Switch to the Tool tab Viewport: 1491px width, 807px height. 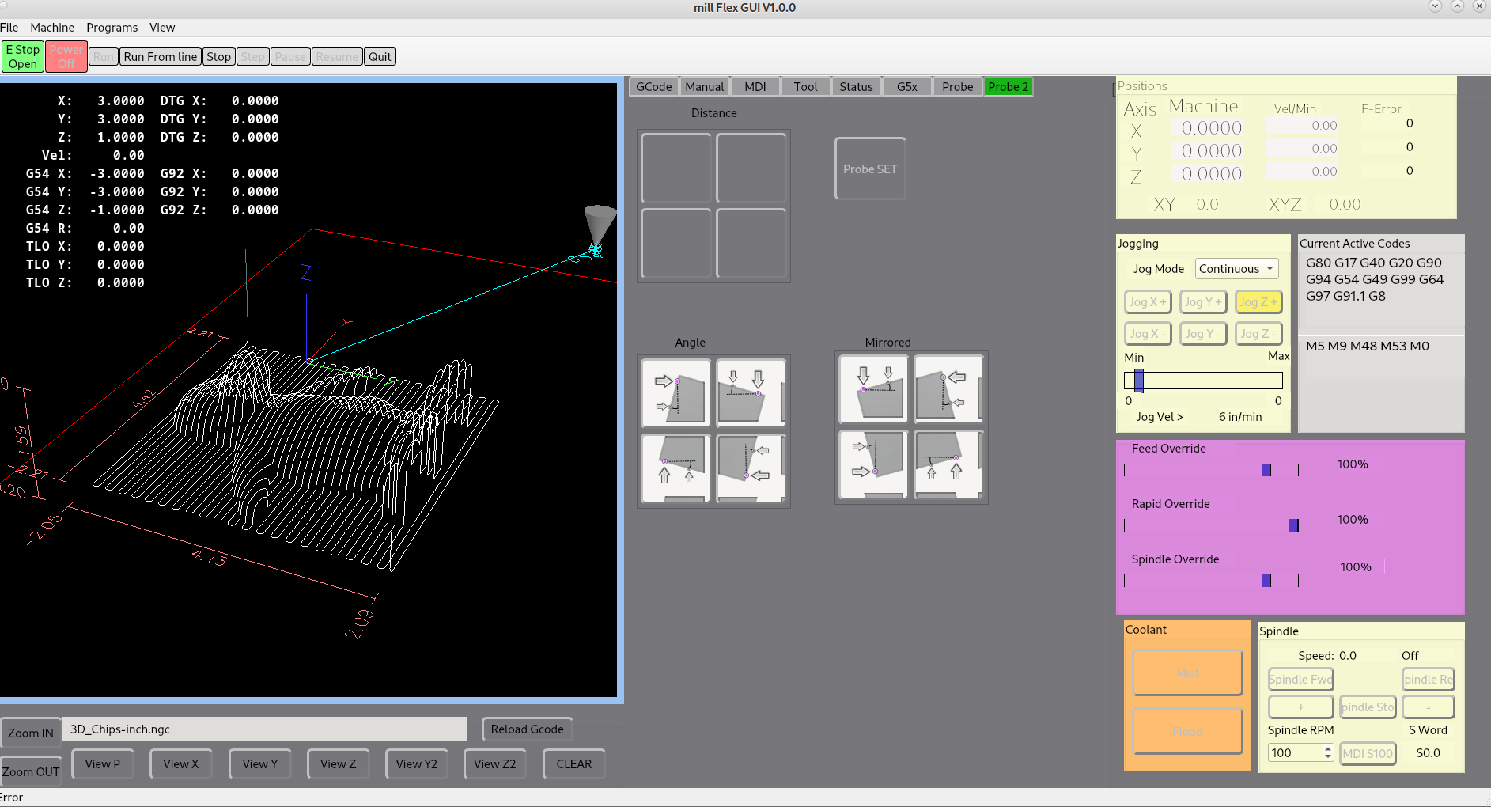[x=806, y=87]
